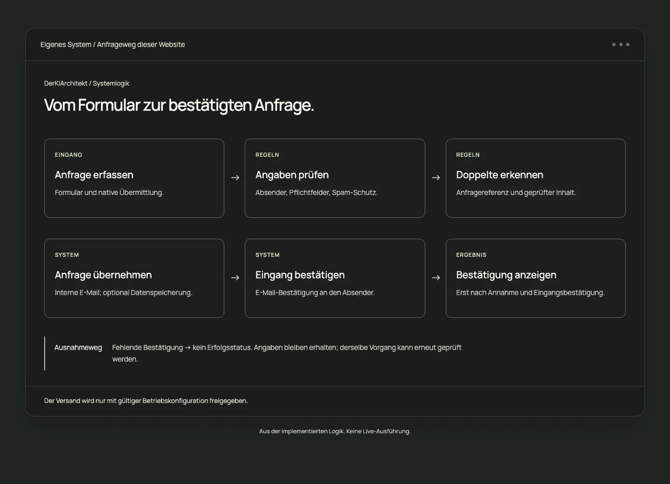
Task: Click 'Anfragereferenz und geprüfter Inhalt.' description
Action: click(516, 193)
